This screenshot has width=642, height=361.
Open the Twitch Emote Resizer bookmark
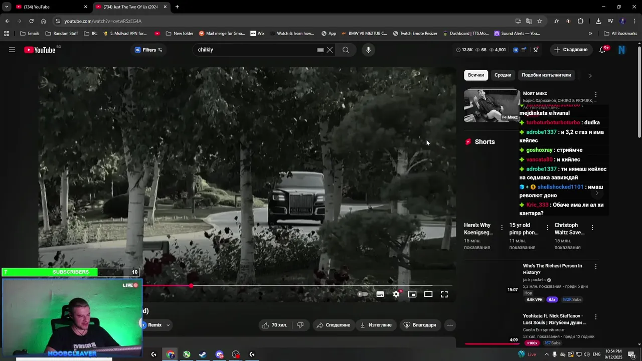415,34
